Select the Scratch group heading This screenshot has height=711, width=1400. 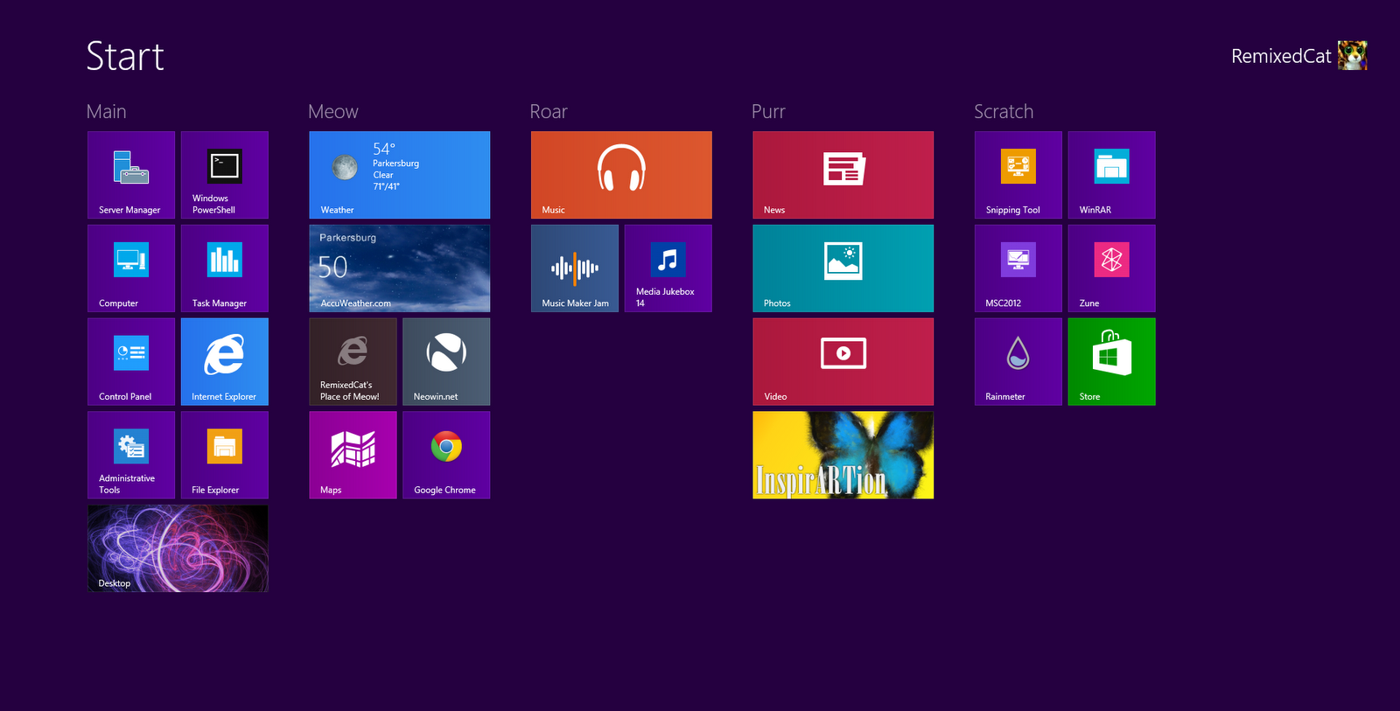tap(1004, 112)
